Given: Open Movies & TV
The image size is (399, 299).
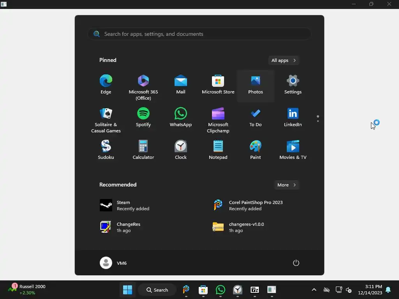Looking at the screenshot, I should point(293,150).
